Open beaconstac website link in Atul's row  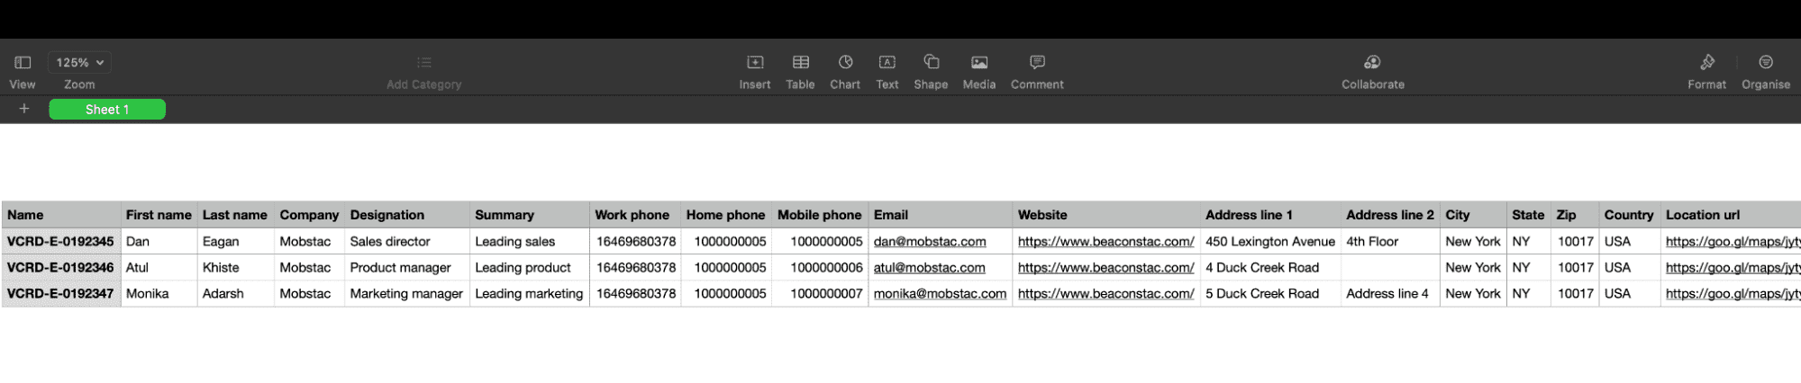click(x=1105, y=268)
